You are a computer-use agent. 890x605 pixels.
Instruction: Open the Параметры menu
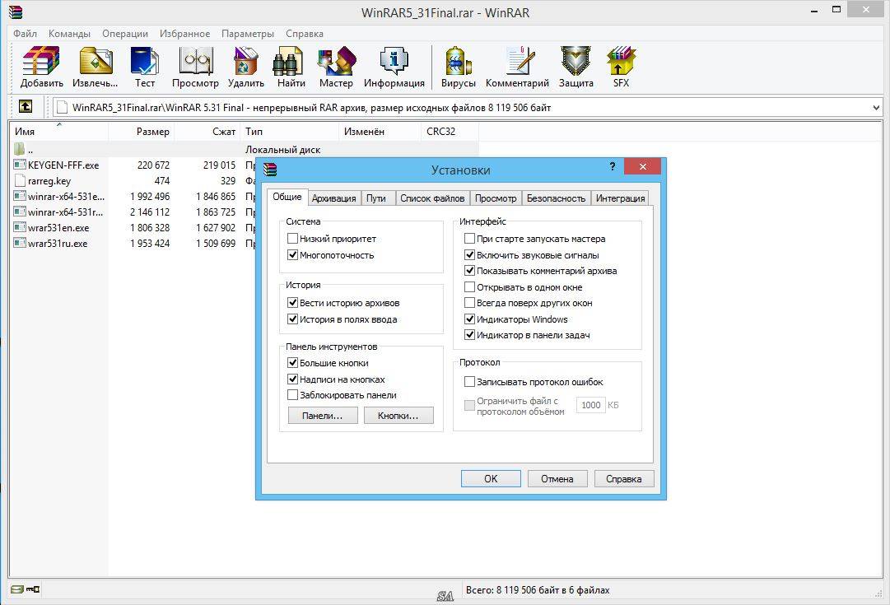coord(247,34)
